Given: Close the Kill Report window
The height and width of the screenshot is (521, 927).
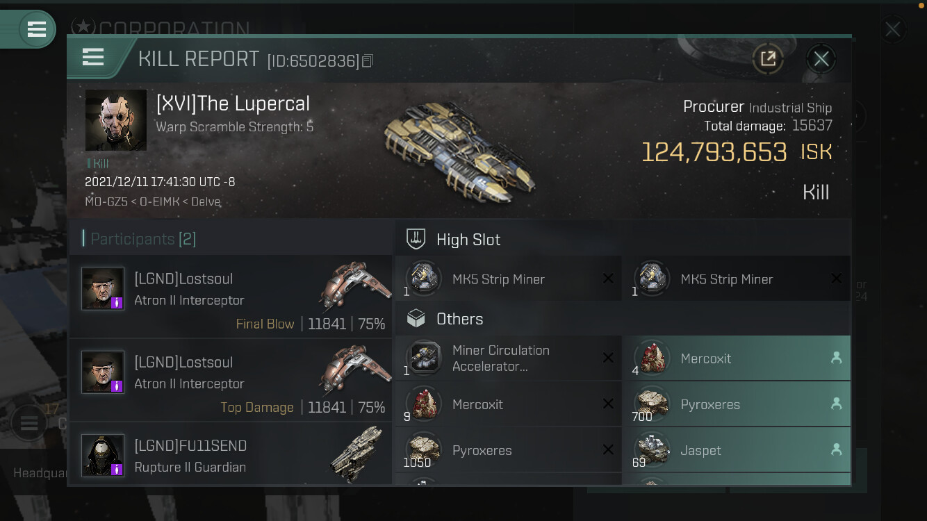Looking at the screenshot, I should click(821, 59).
